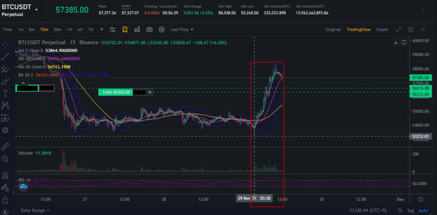Click the BB 20 2 indicator legend
This screenshot has width=437, height=215.
click(x=63, y=75)
